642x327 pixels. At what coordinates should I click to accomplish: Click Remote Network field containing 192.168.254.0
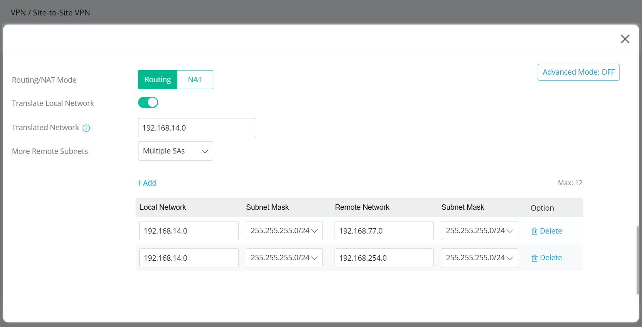[x=384, y=258]
